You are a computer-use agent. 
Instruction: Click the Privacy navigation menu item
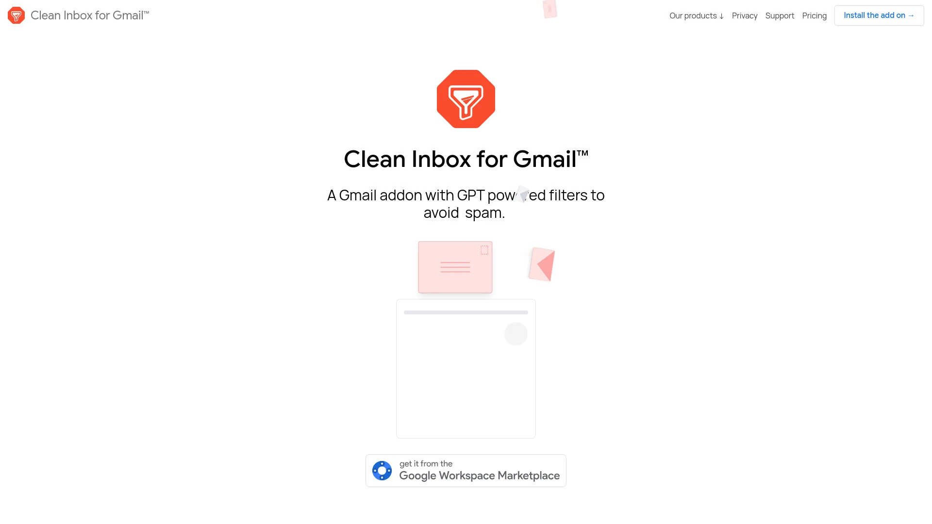point(745,16)
